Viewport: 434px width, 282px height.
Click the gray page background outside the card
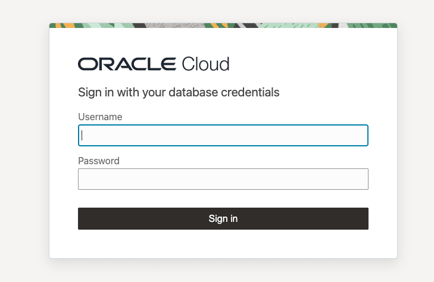(x=24, y=149)
